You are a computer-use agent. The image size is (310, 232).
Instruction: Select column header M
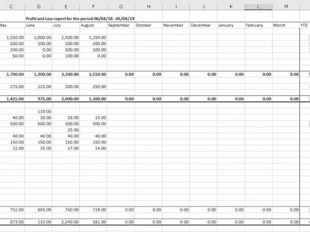pos(286,7)
